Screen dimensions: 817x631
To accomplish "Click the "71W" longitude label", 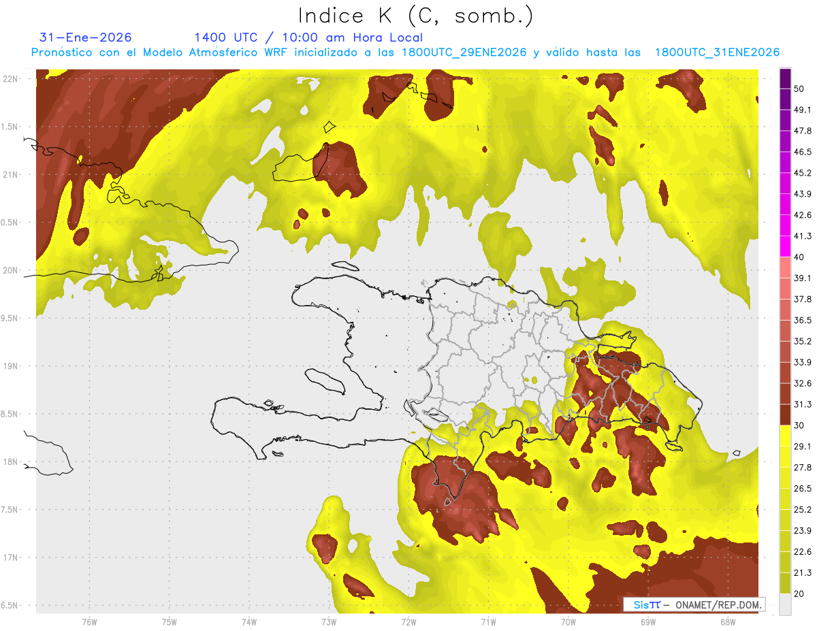I will 488,621.
